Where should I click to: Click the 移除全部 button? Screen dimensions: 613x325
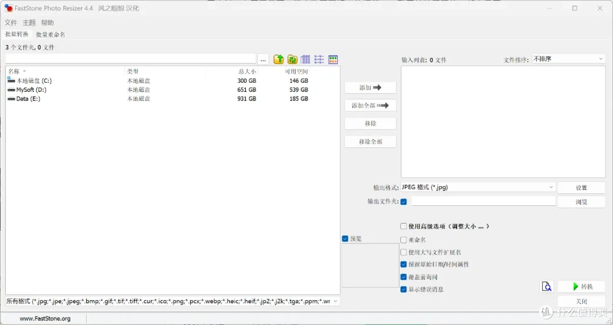[x=370, y=142]
